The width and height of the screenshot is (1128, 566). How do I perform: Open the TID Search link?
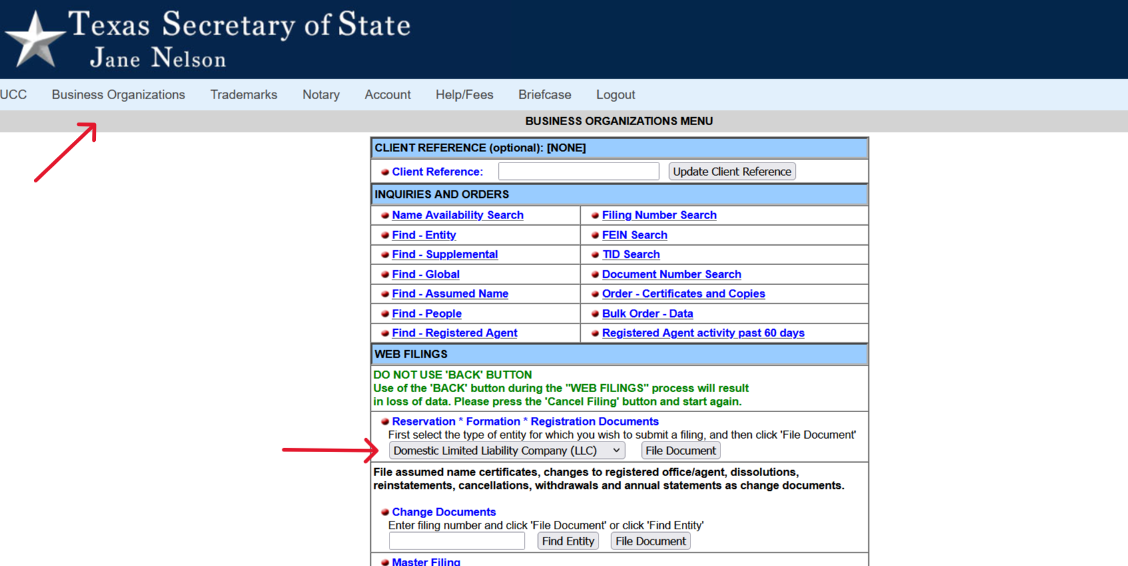[x=631, y=254]
